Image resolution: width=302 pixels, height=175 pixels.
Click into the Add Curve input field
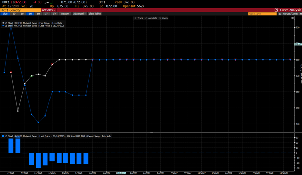point(262,14)
